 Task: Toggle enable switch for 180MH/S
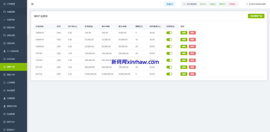coord(169,33)
